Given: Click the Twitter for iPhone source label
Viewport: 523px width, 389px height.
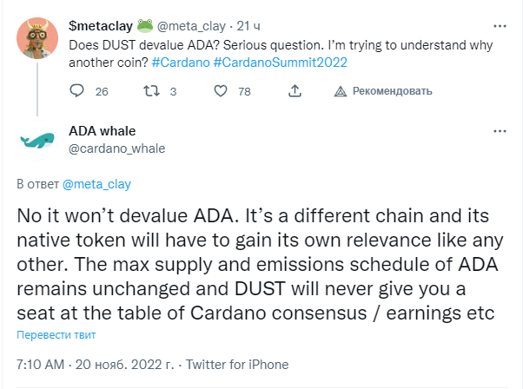Looking at the screenshot, I should [x=237, y=365].
